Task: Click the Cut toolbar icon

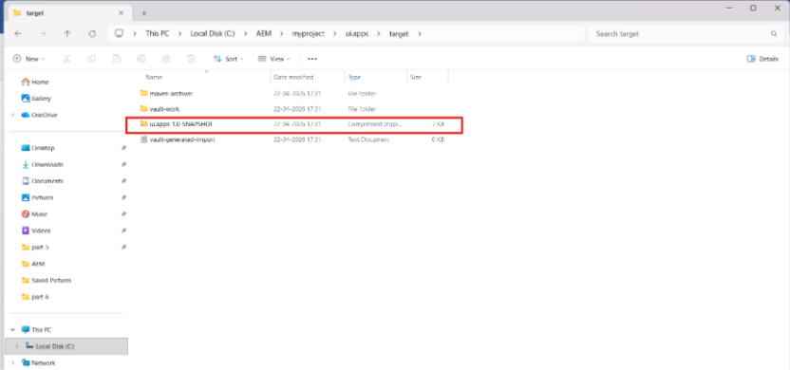Action: pos(66,59)
